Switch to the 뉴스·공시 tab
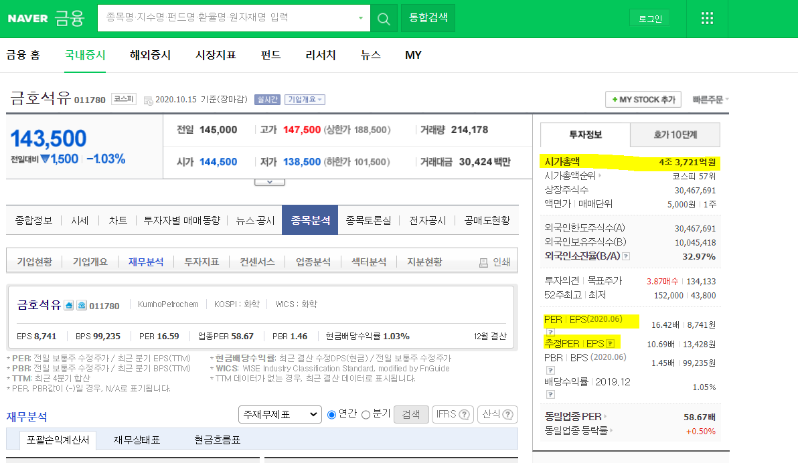 pos(256,220)
